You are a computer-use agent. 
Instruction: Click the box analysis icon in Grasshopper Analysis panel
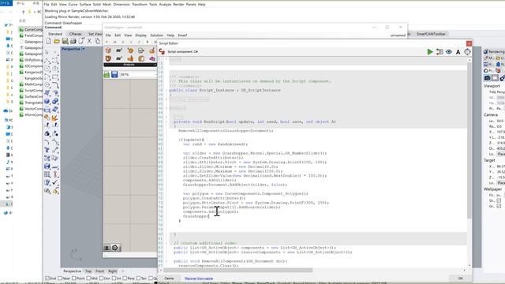tap(108, 50)
